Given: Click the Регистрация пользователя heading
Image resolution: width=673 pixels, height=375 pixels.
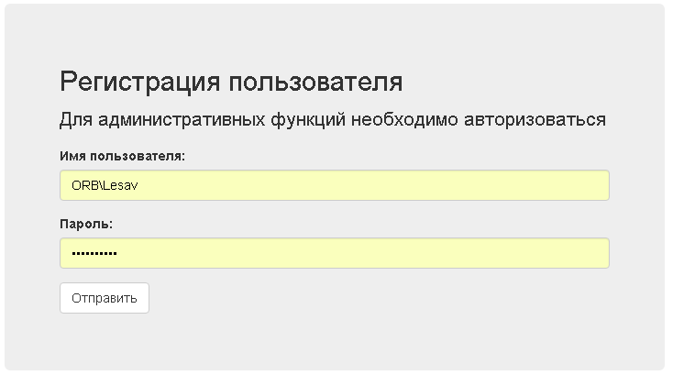Looking at the screenshot, I should click(231, 82).
